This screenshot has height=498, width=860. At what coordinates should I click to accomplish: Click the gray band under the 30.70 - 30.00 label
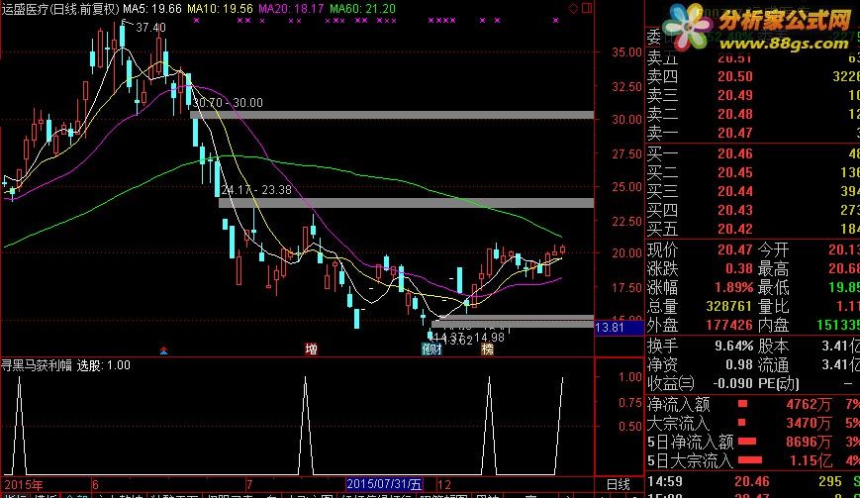click(392, 115)
